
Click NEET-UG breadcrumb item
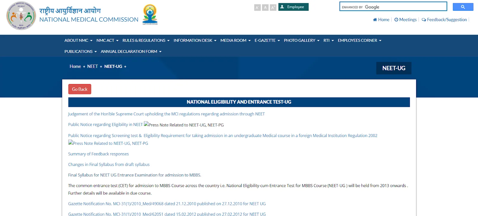tap(113, 66)
